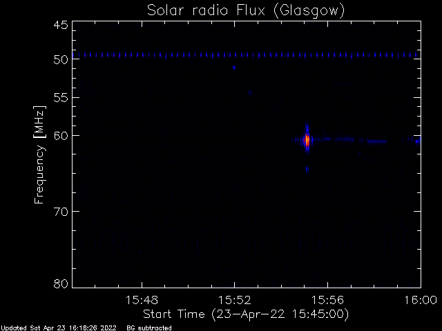Click the '55' frequency tick label

tap(61, 98)
